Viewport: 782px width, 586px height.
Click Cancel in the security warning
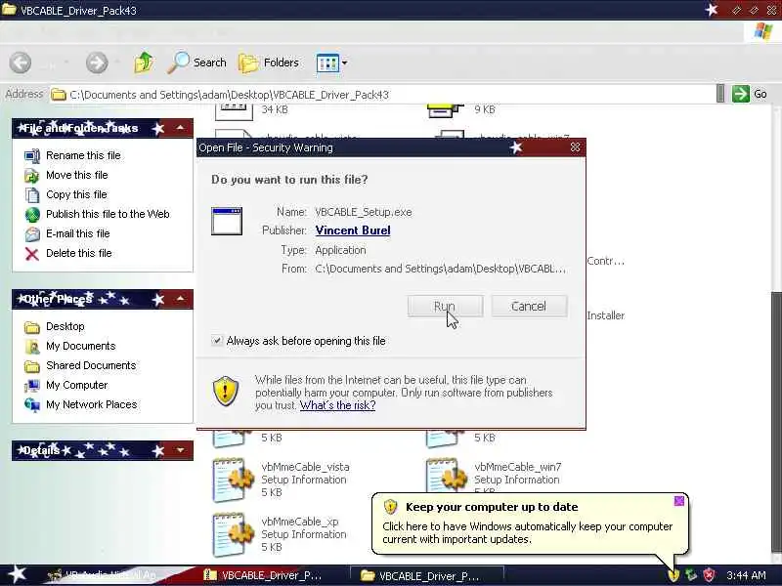click(529, 306)
